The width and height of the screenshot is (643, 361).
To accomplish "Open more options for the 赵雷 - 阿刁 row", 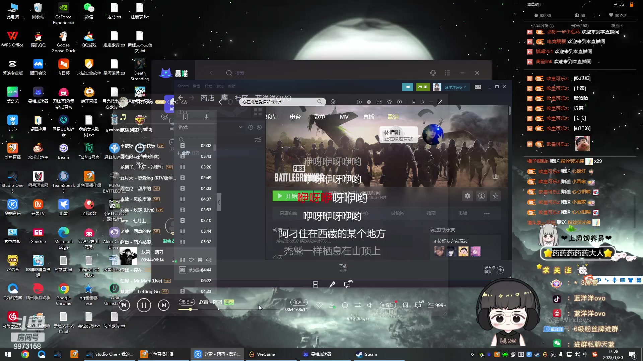I will (x=209, y=260).
